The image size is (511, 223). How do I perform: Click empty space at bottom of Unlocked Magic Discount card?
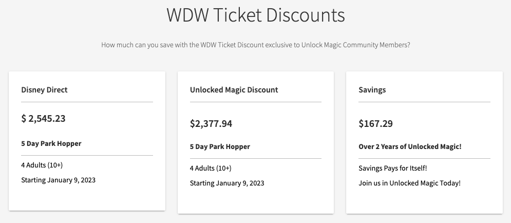(255, 202)
